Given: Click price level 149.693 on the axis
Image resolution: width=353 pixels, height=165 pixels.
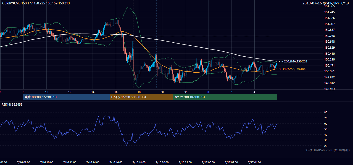Looking at the screenshot, I should point(330,89).
